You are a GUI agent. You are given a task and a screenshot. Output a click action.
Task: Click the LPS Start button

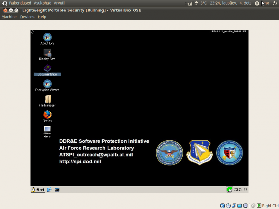(x=38, y=189)
